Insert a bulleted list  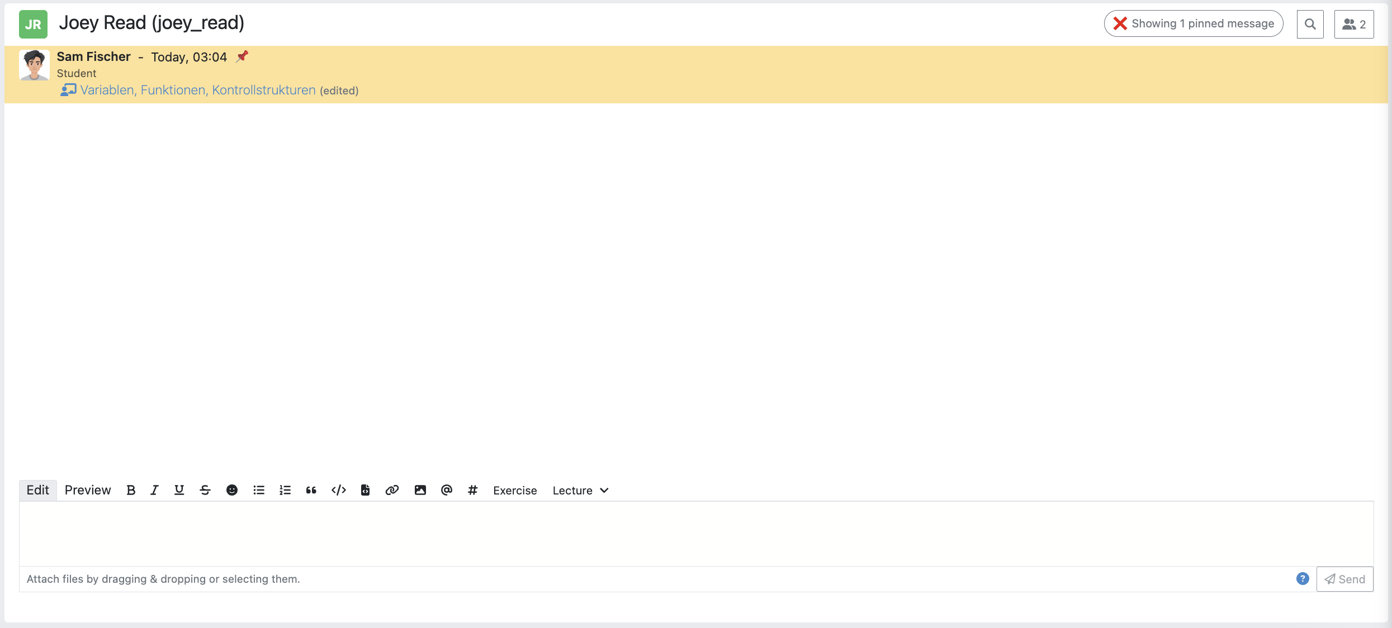click(258, 490)
